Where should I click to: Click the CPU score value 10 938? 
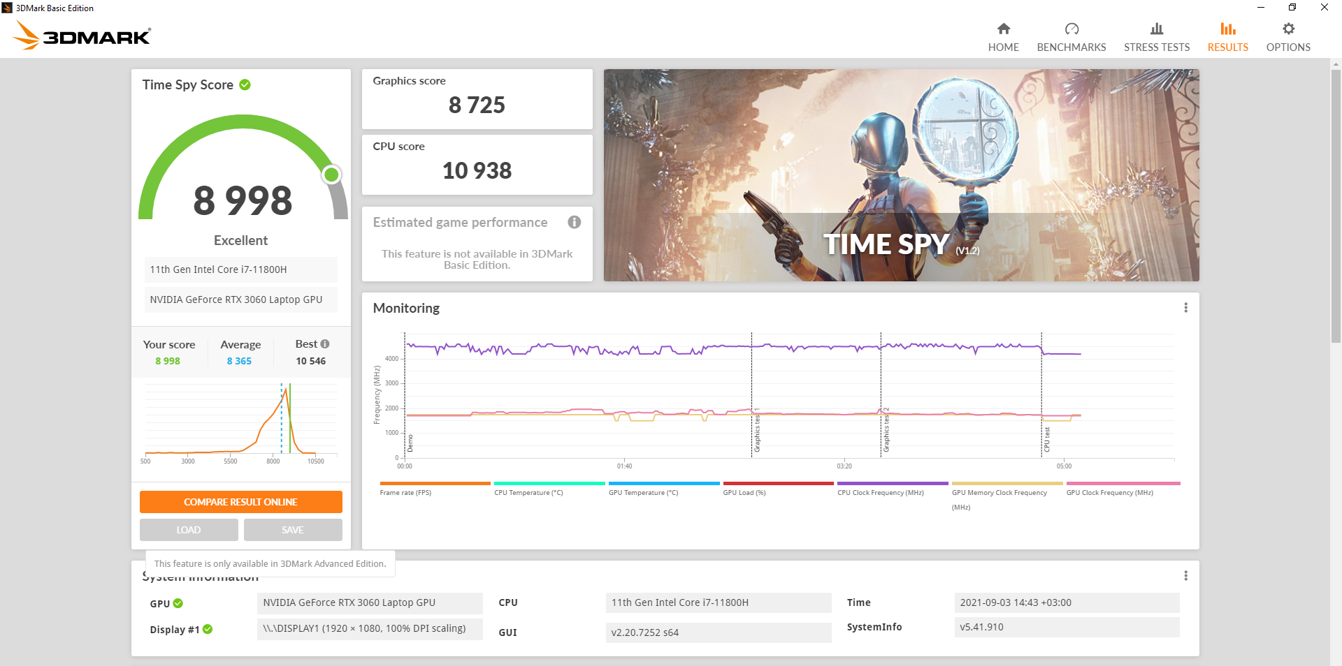click(477, 170)
